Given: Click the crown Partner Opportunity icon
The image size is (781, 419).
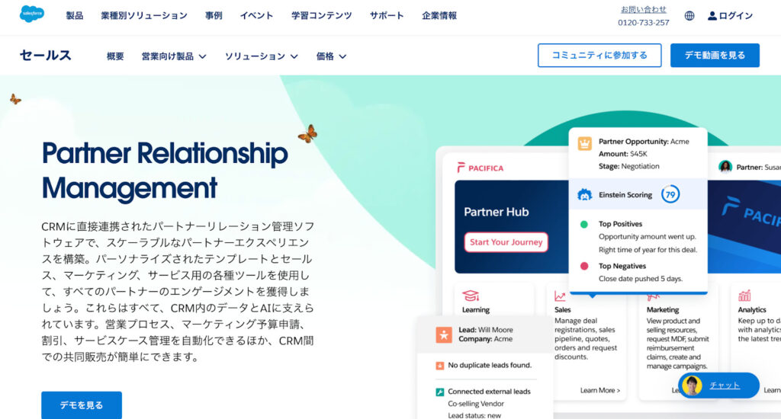Looking at the screenshot, I should (x=584, y=144).
